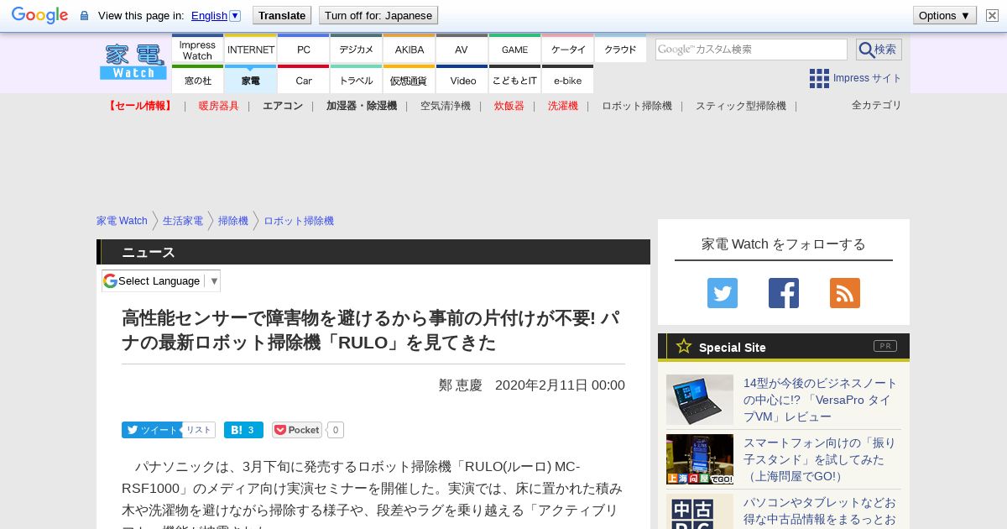
Task: Click the Pocket count bubble showing 0
Action: [x=336, y=430]
